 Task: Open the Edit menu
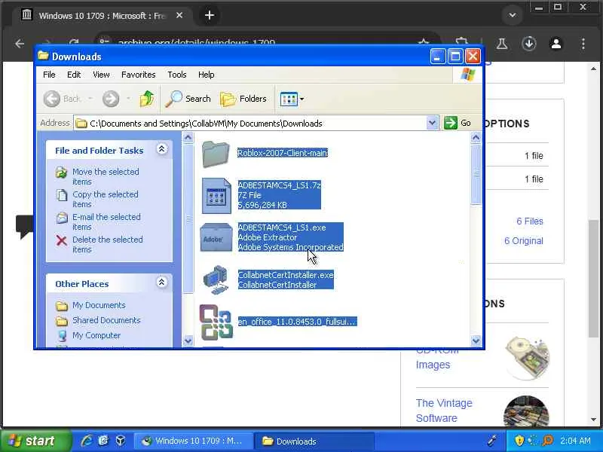coord(74,75)
